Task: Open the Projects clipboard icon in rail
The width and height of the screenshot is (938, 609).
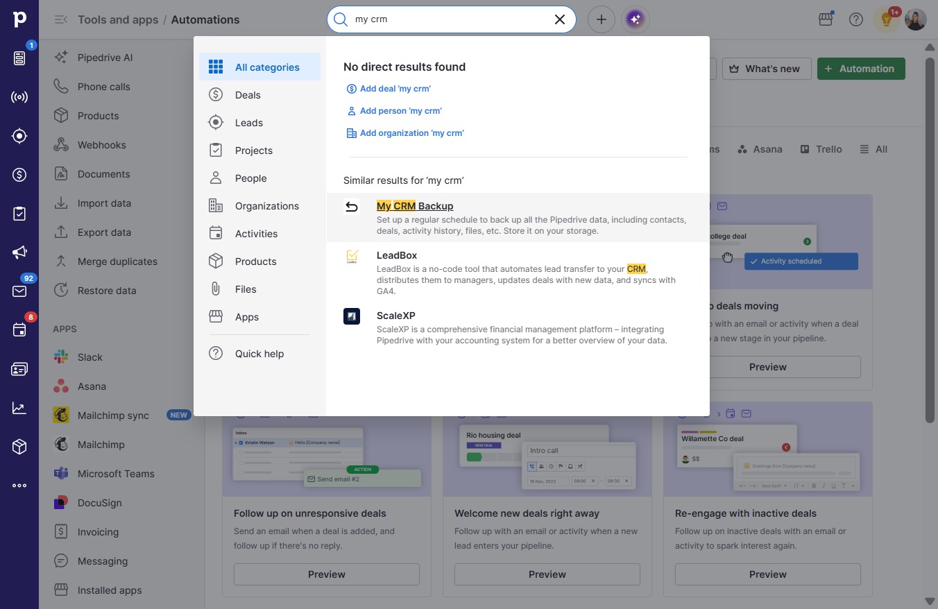Action: 19,214
